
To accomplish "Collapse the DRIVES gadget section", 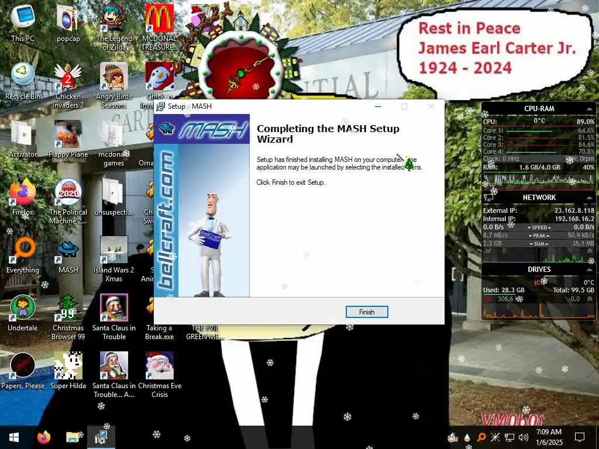I will click(590, 270).
